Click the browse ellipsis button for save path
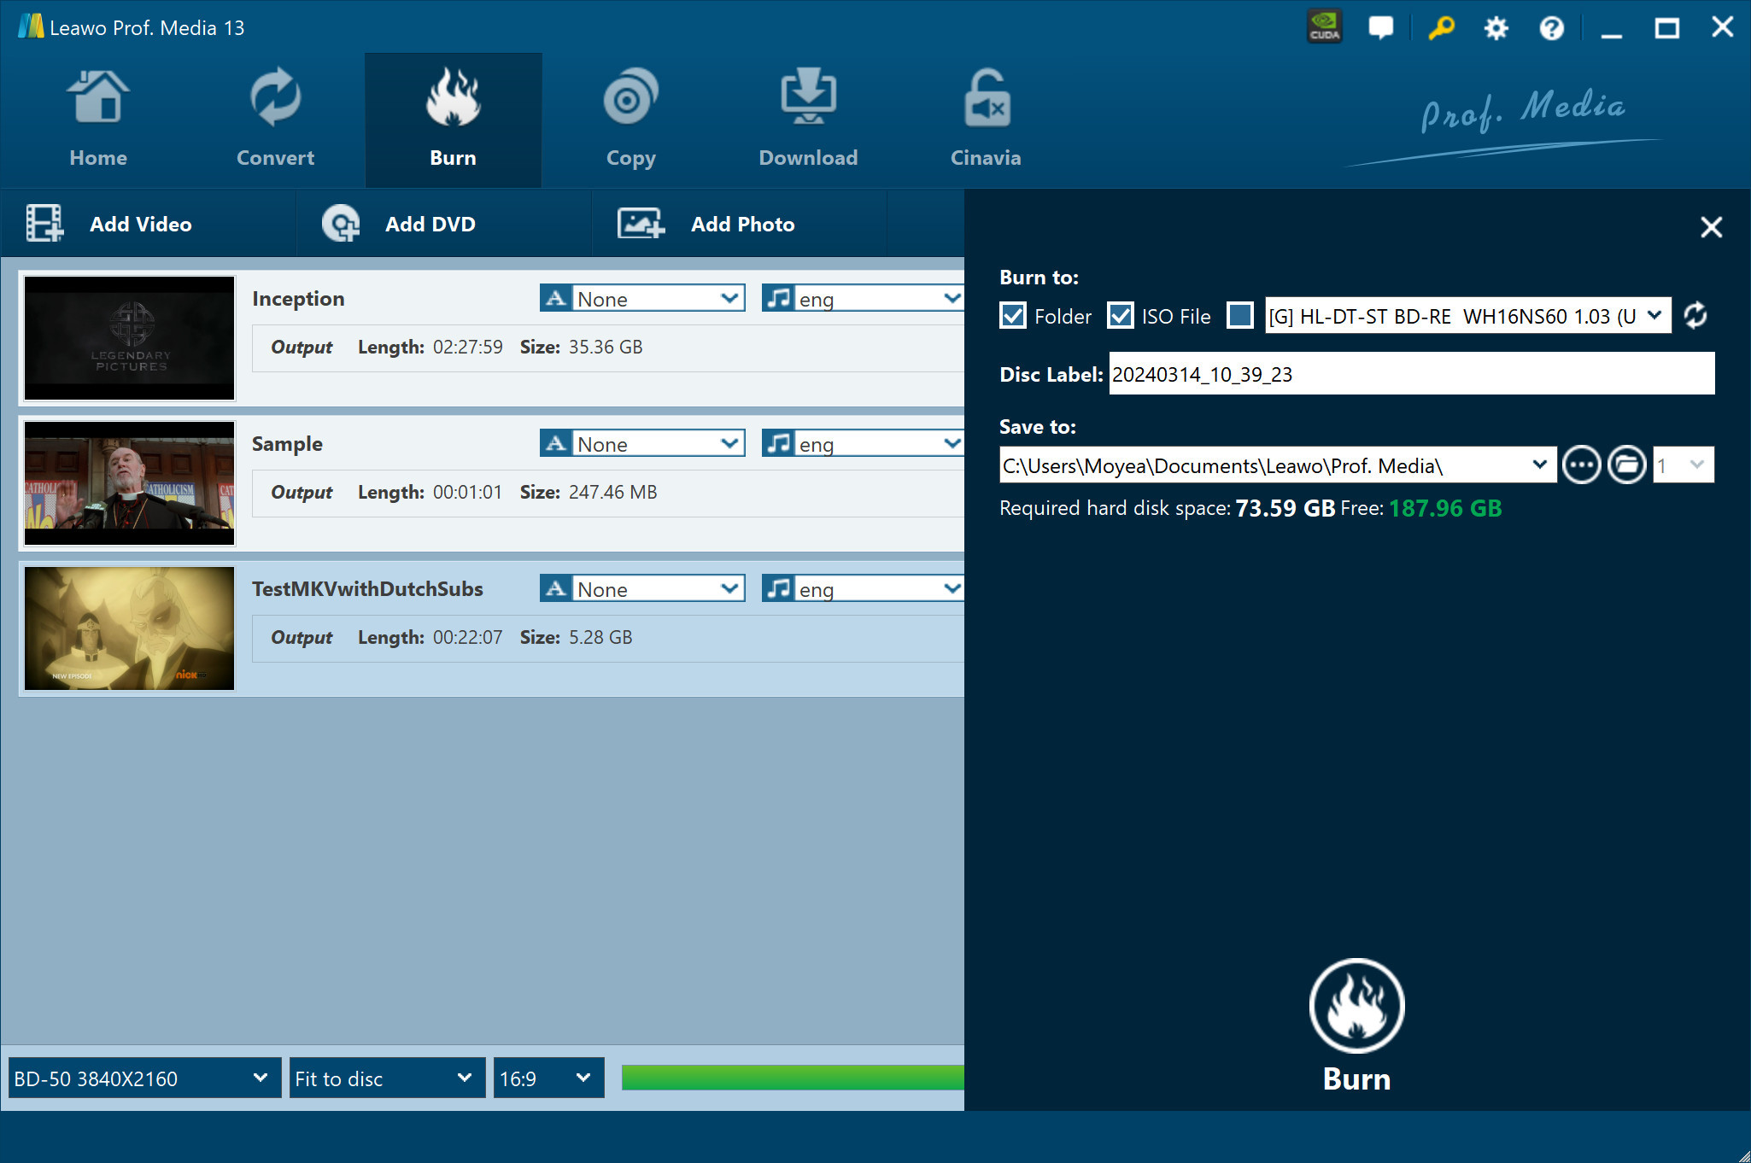Viewport: 1751px width, 1163px height. coord(1581,465)
